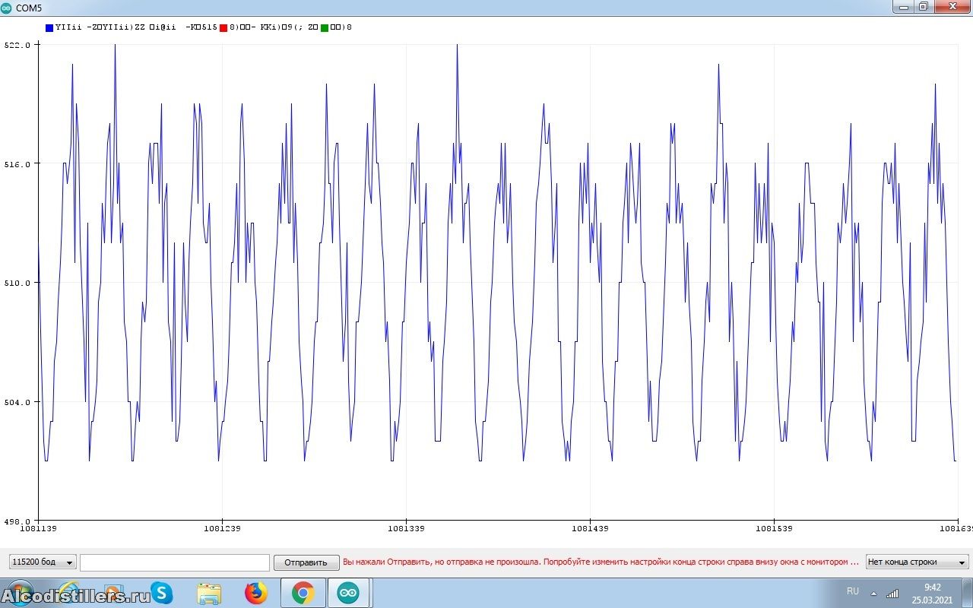This screenshot has height=608, width=973.
Task: Click the 516.0 Y-axis label
Action: pyautogui.click(x=17, y=164)
